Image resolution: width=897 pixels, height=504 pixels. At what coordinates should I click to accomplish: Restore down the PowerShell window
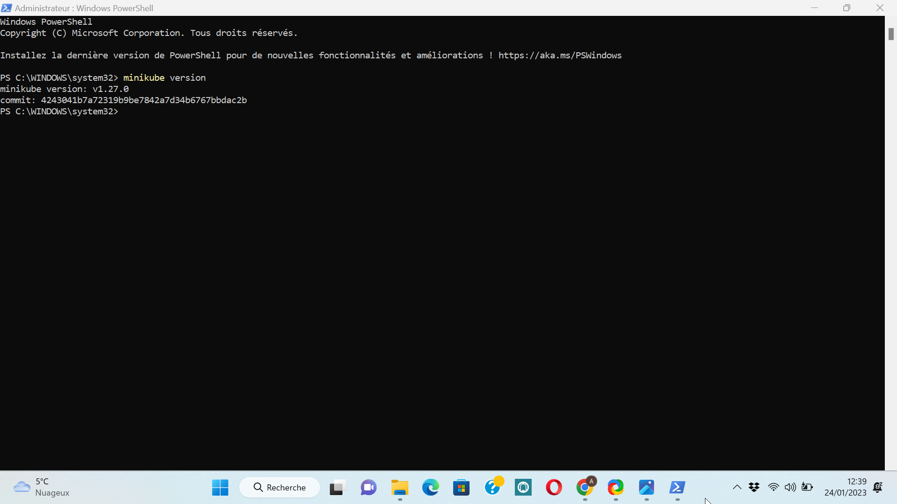(847, 8)
